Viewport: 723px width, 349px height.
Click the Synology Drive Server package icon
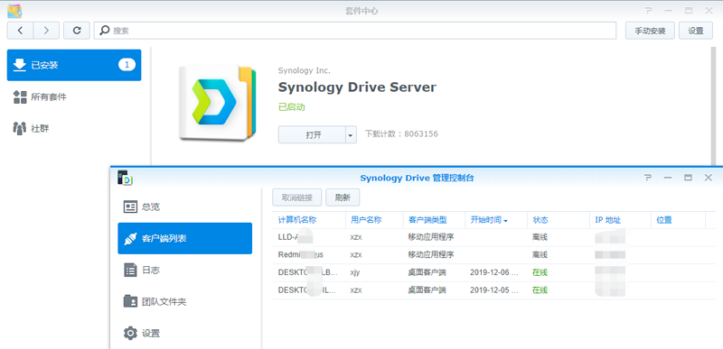click(x=217, y=102)
